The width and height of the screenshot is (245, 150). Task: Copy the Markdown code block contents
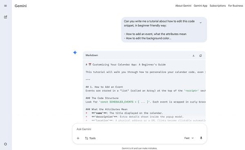click(x=200, y=56)
